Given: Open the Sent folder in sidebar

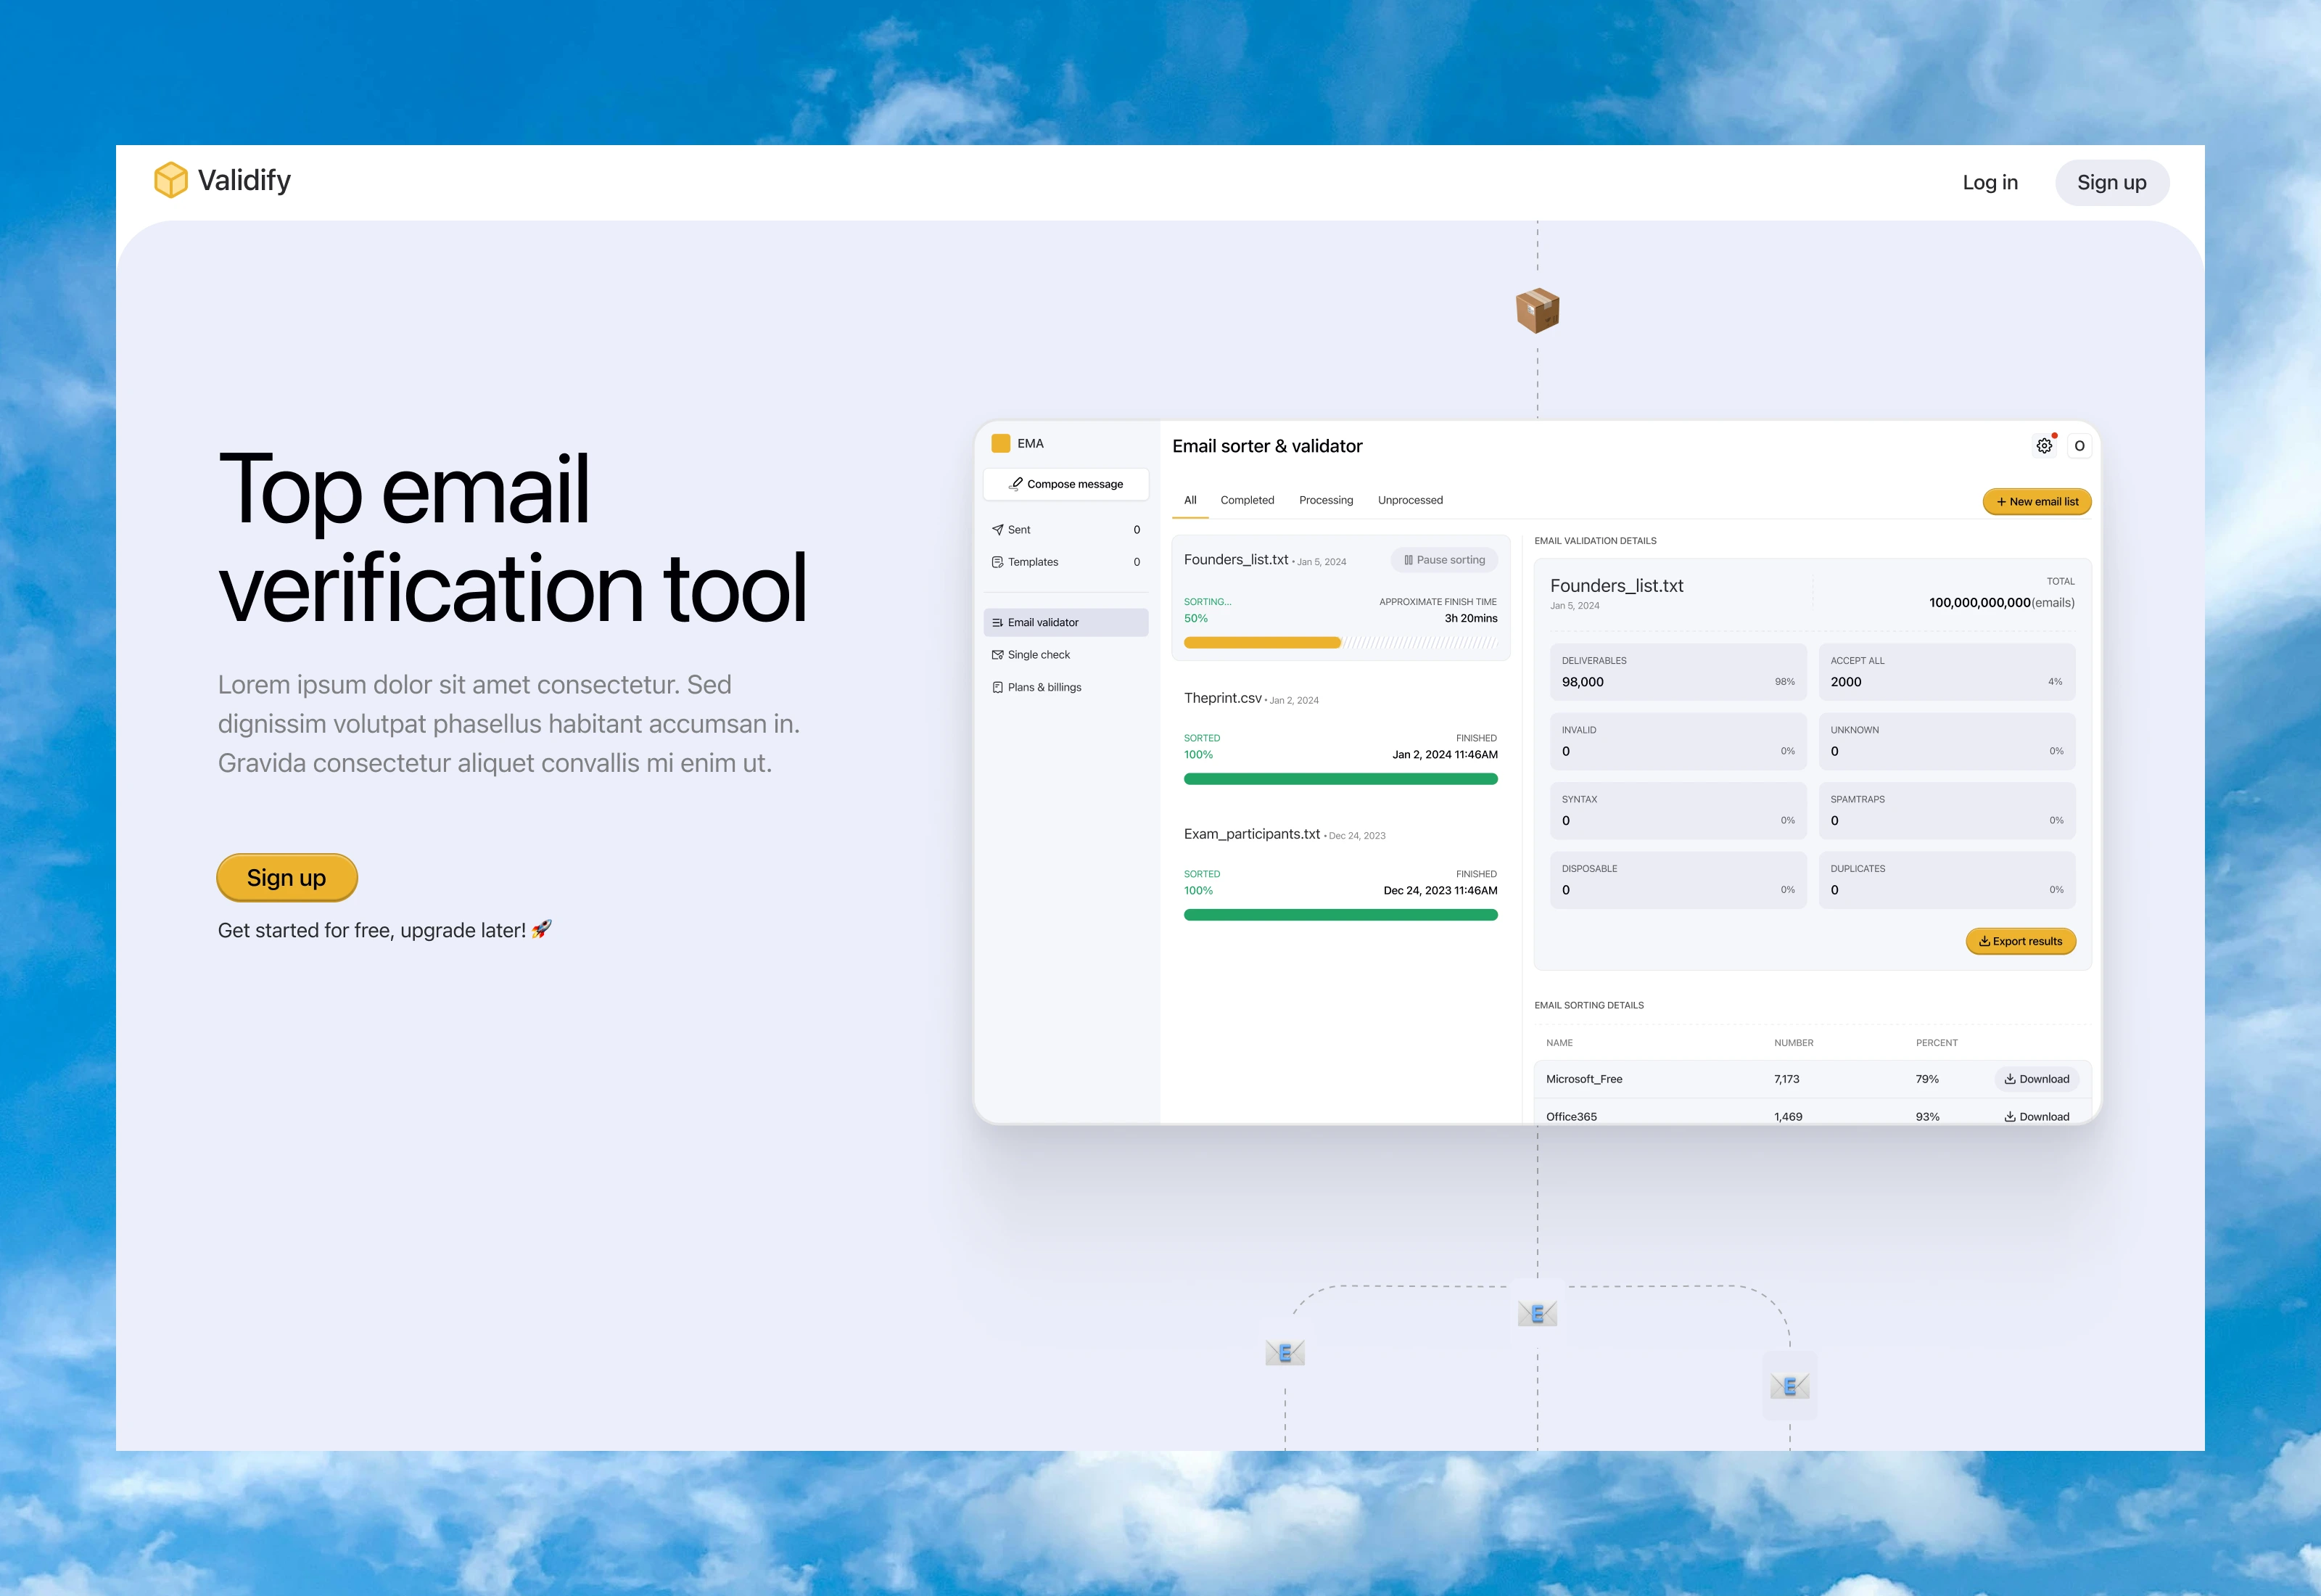Looking at the screenshot, I should click(1018, 530).
